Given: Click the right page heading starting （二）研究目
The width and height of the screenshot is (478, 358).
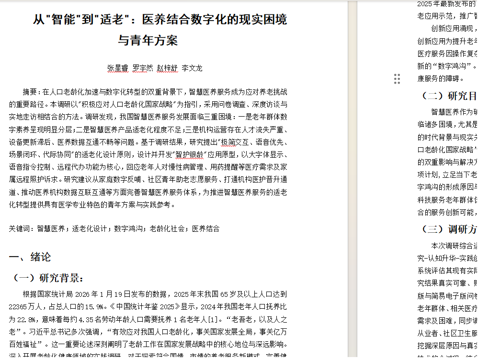Looking at the screenshot, I should point(448,96).
